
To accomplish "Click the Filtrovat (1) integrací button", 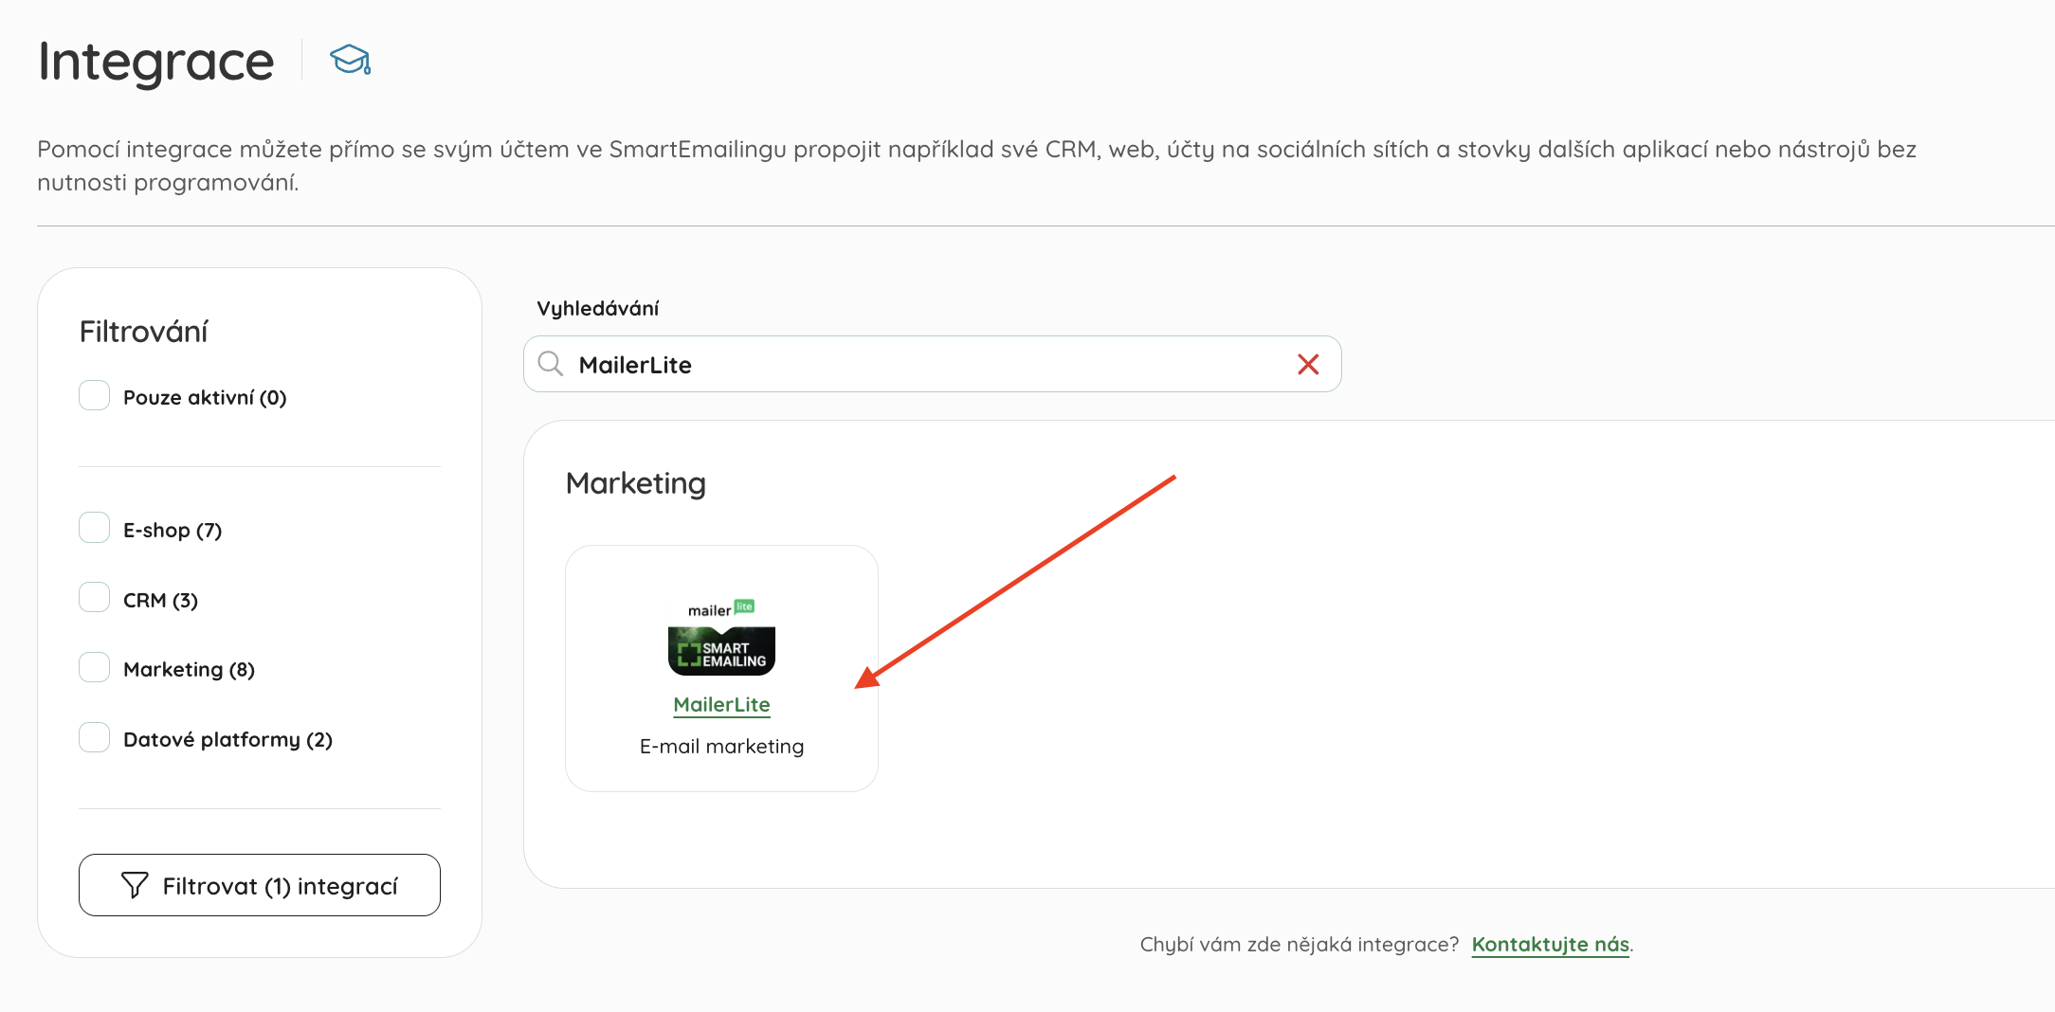I will tap(260, 885).
